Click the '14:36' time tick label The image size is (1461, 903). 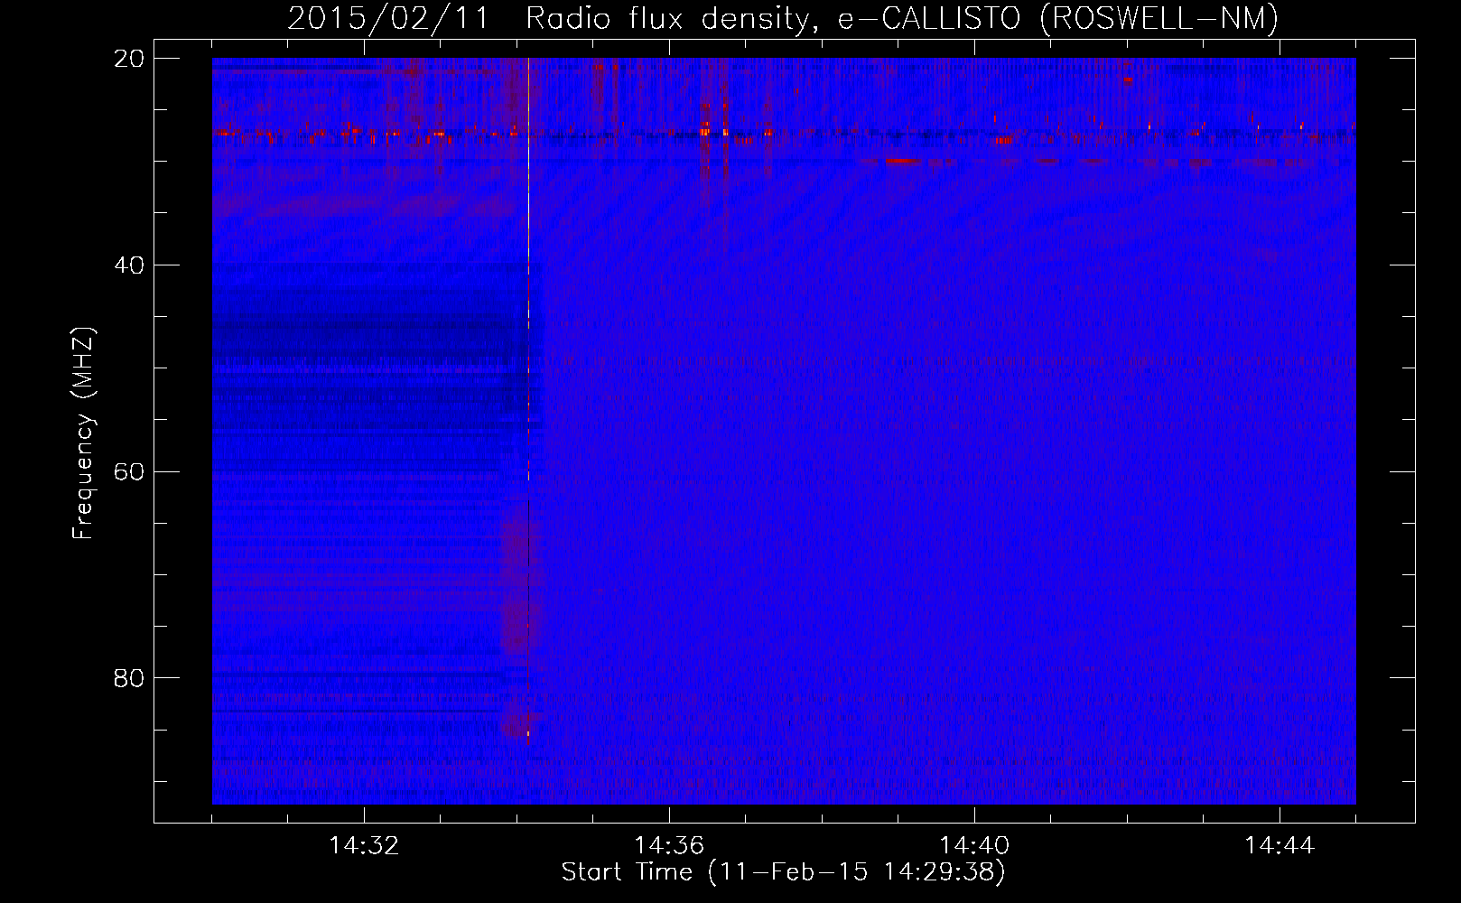(669, 846)
